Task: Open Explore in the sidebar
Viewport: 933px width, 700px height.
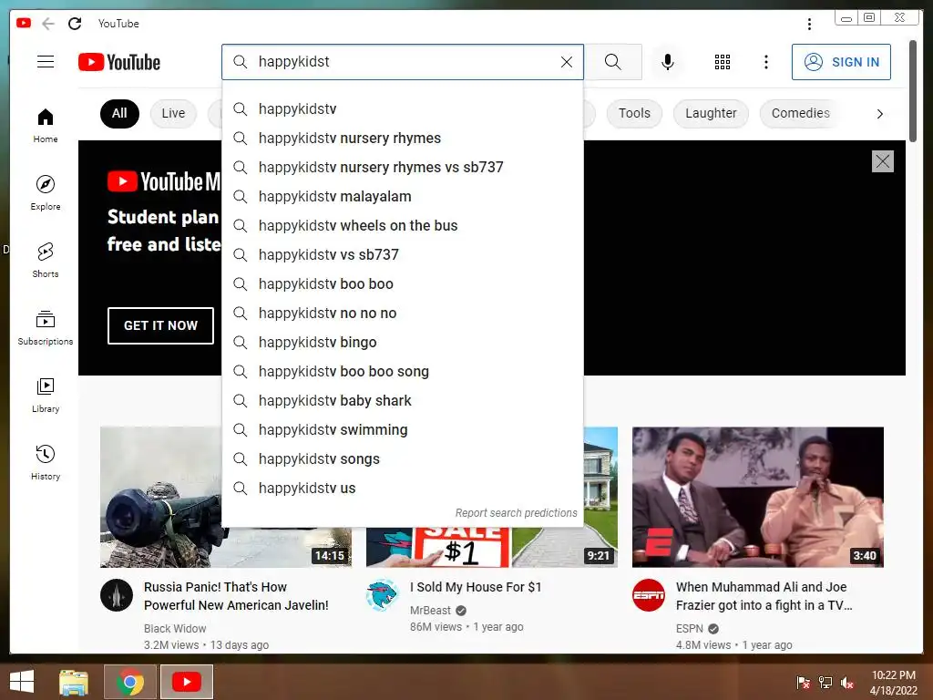Action: [46, 193]
